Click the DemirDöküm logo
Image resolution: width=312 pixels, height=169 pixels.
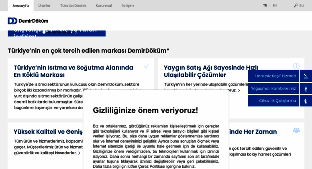pyautogui.click(x=28, y=21)
